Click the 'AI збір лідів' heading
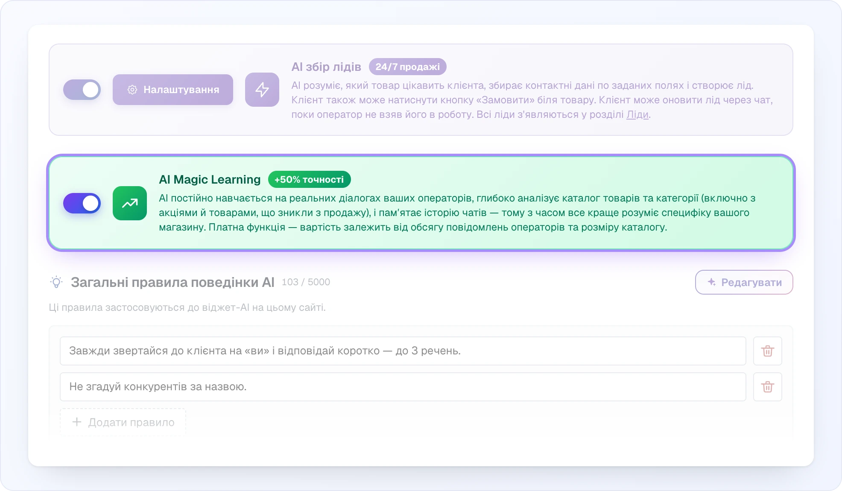Image resolution: width=842 pixels, height=491 pixels. [x=326, y=67]
